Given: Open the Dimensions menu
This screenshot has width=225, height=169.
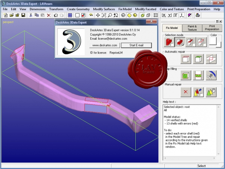Looking at the screenshot, I should [x=37, y=9].
